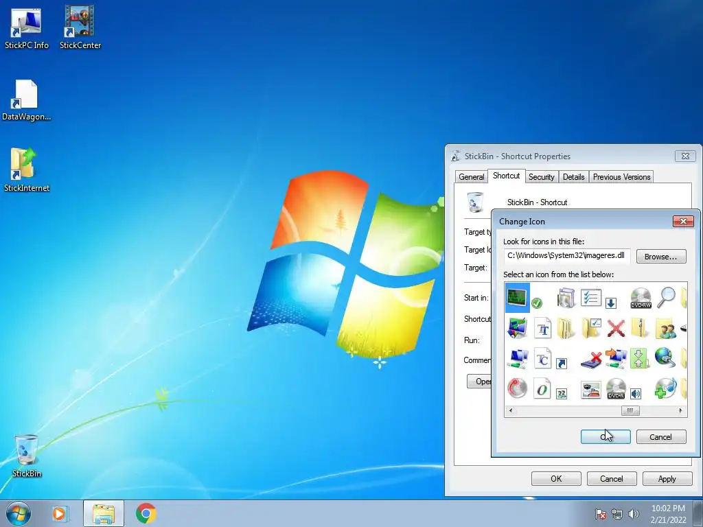Select the TC font file icon
This screenshot has height=527, width=703.
[542, 358]
